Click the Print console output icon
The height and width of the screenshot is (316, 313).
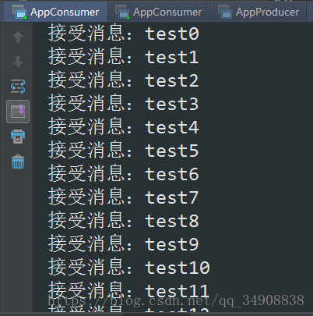point(18,137)
